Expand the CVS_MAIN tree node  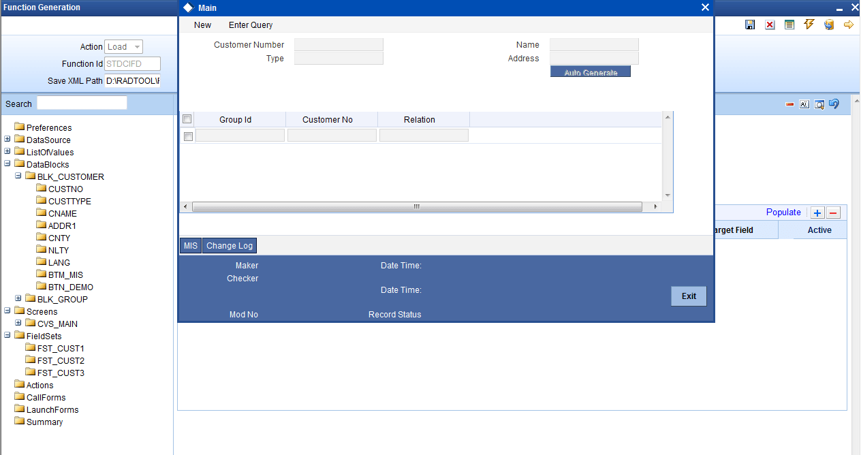pos(18,324)
